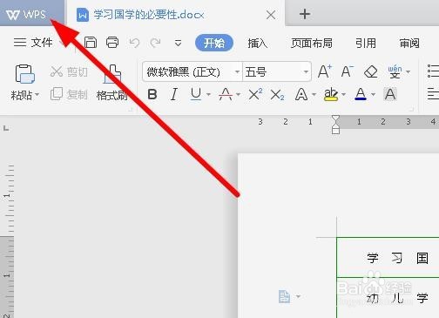Expand the font color dropdown arrow
The width and height of the screenshot is (439, 318).
click(x=374, y=95)
